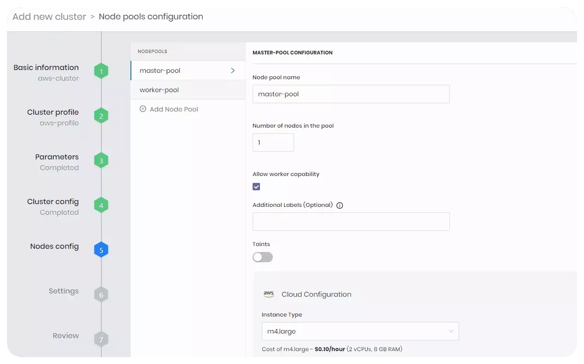
Task: Click the chevron on the master-pool row
Action: point(233,70)
